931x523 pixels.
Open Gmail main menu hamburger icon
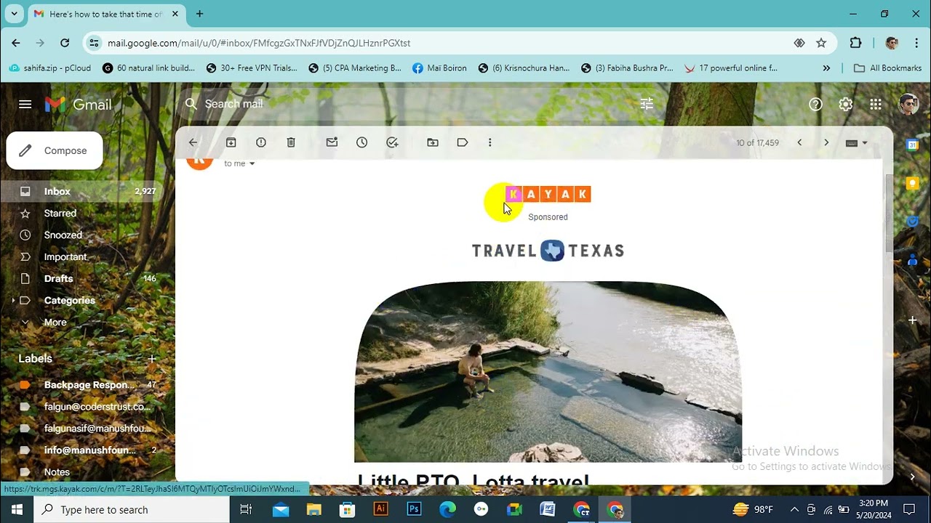[x=25, y=105]
